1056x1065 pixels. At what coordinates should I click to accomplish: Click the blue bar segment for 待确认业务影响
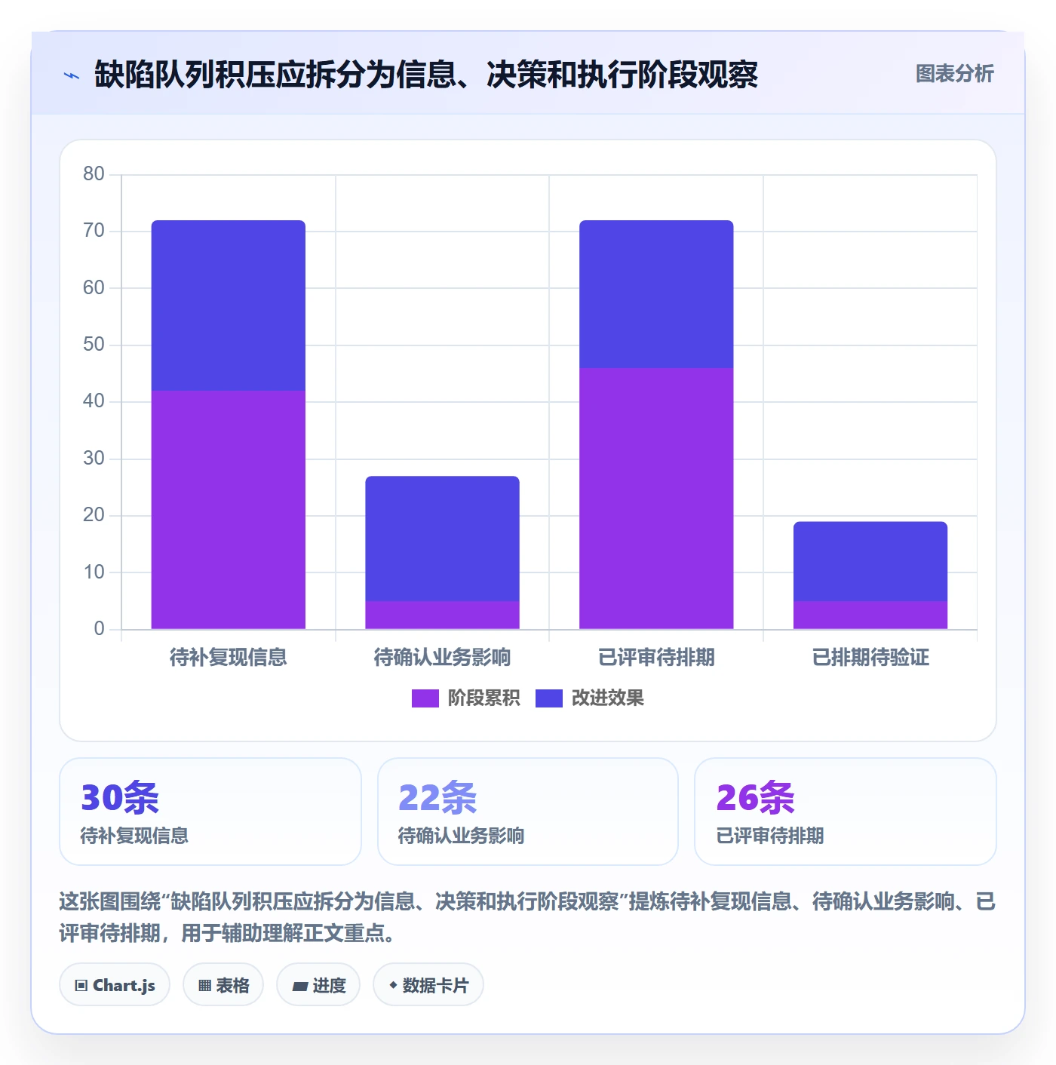[443, 539]
